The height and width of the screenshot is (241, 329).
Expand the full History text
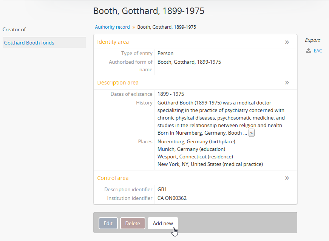coord(251,133)
